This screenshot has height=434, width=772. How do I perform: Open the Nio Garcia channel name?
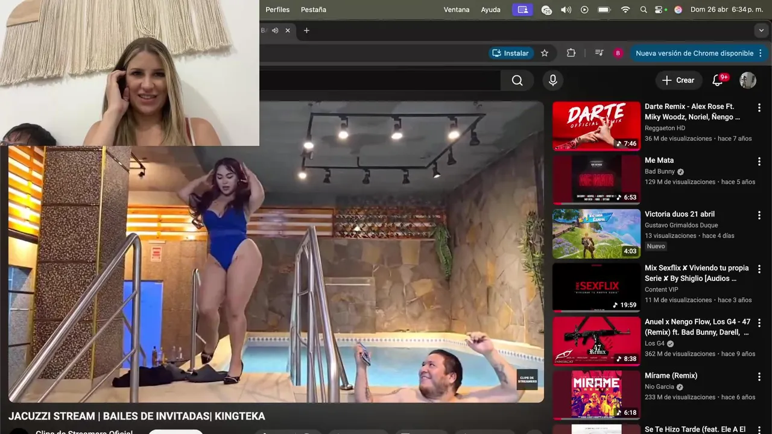[x=659, y=387]
